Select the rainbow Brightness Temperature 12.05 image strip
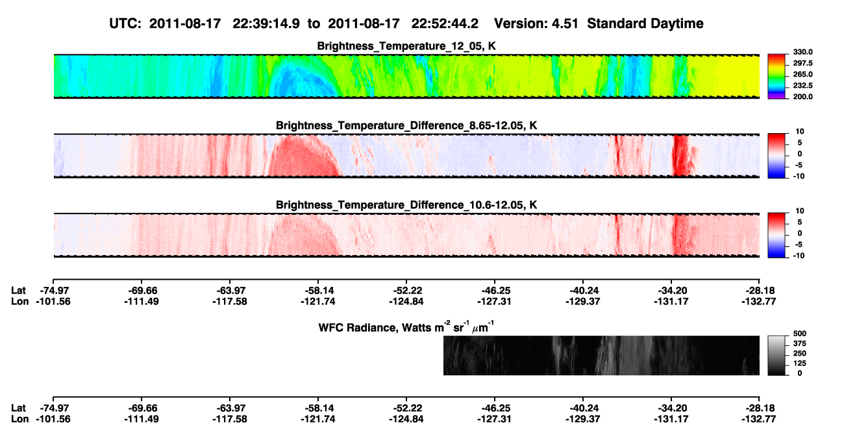The height and width of the screenshot is (433, 844). point(406,76)
